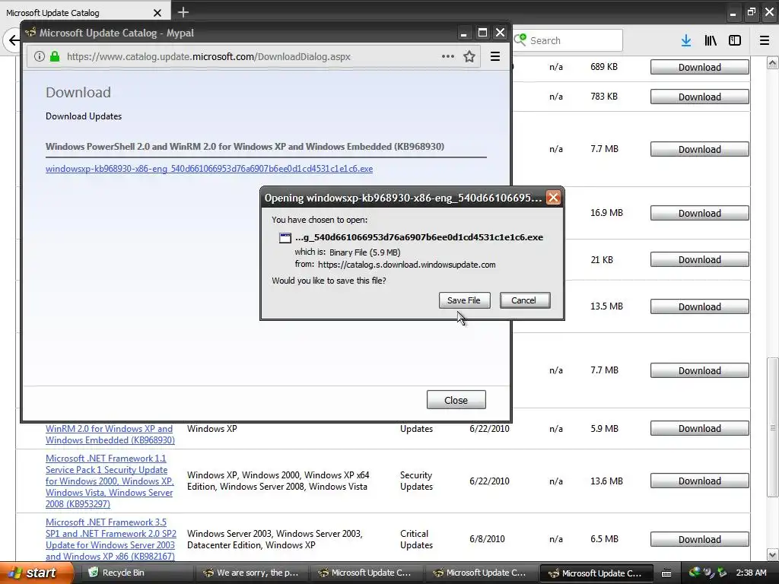
Task: Cancel the file download dialog
Action: (x=525, y=300)
